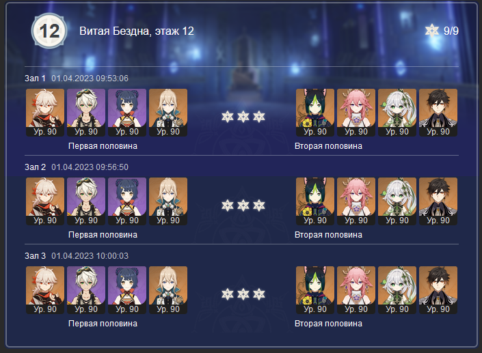Click the first star of Chamber 2 rating
This screenshot has height=353, width=482.
click(228, 206)
